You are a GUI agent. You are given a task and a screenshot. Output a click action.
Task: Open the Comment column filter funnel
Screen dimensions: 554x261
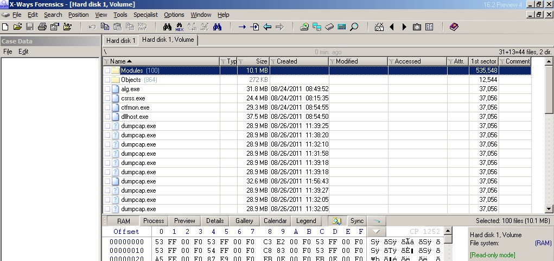click(502, 61)
